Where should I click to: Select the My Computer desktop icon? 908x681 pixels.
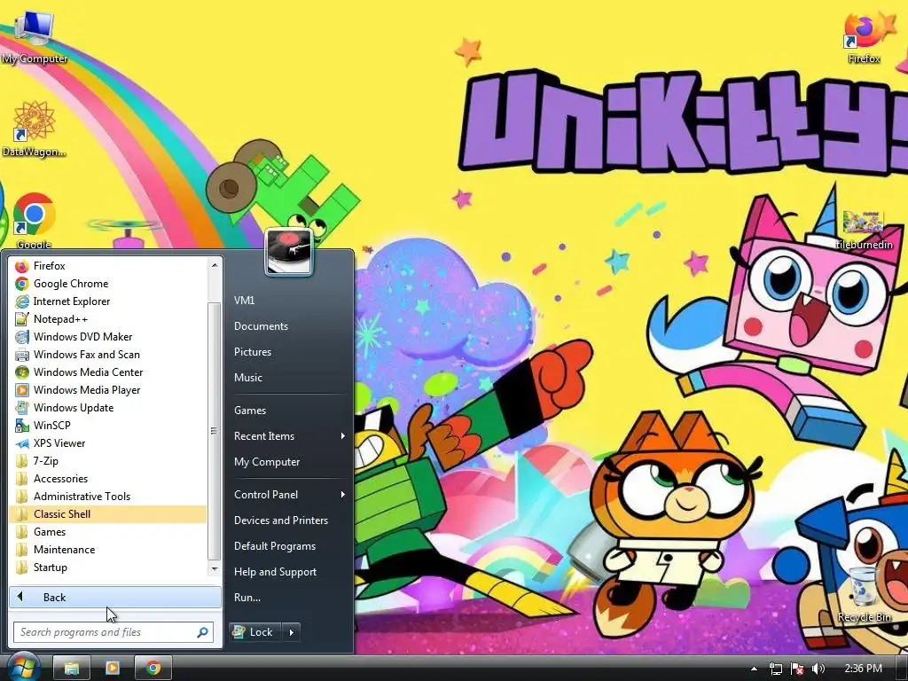(x=35, y=36)
